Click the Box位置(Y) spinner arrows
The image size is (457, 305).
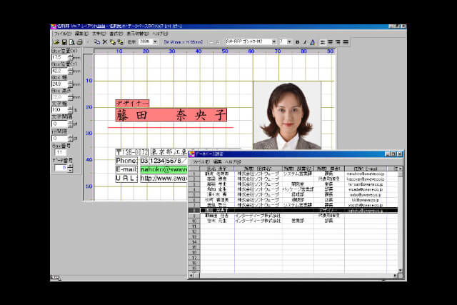pos(71,71)
